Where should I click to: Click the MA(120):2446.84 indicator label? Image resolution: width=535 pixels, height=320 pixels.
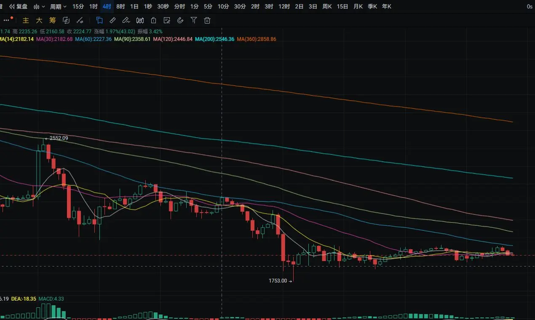pos(173,39)
